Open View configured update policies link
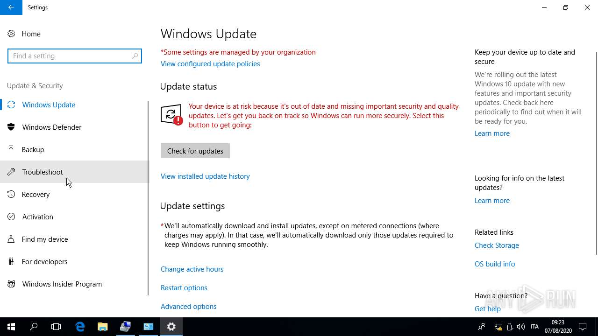This screenshot has width=598, height=336. (210, 64)
